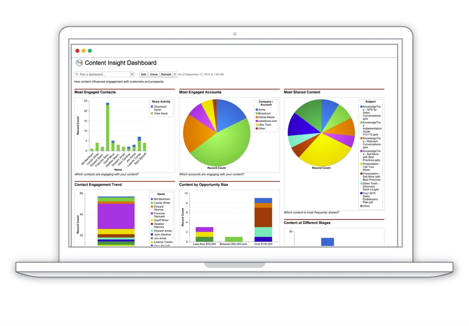
Task: Click the magnifier icon in dashboard search
Action: coord(77,74)
